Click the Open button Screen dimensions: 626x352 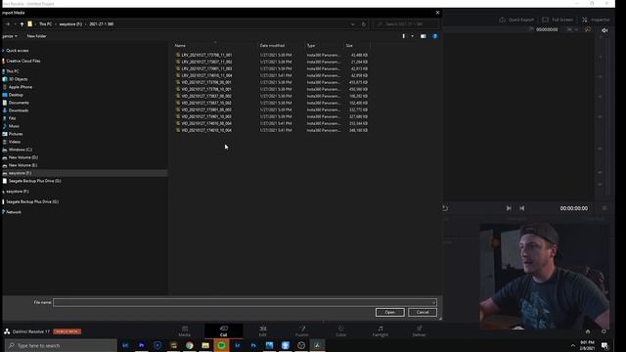click(x=389, y=313)
